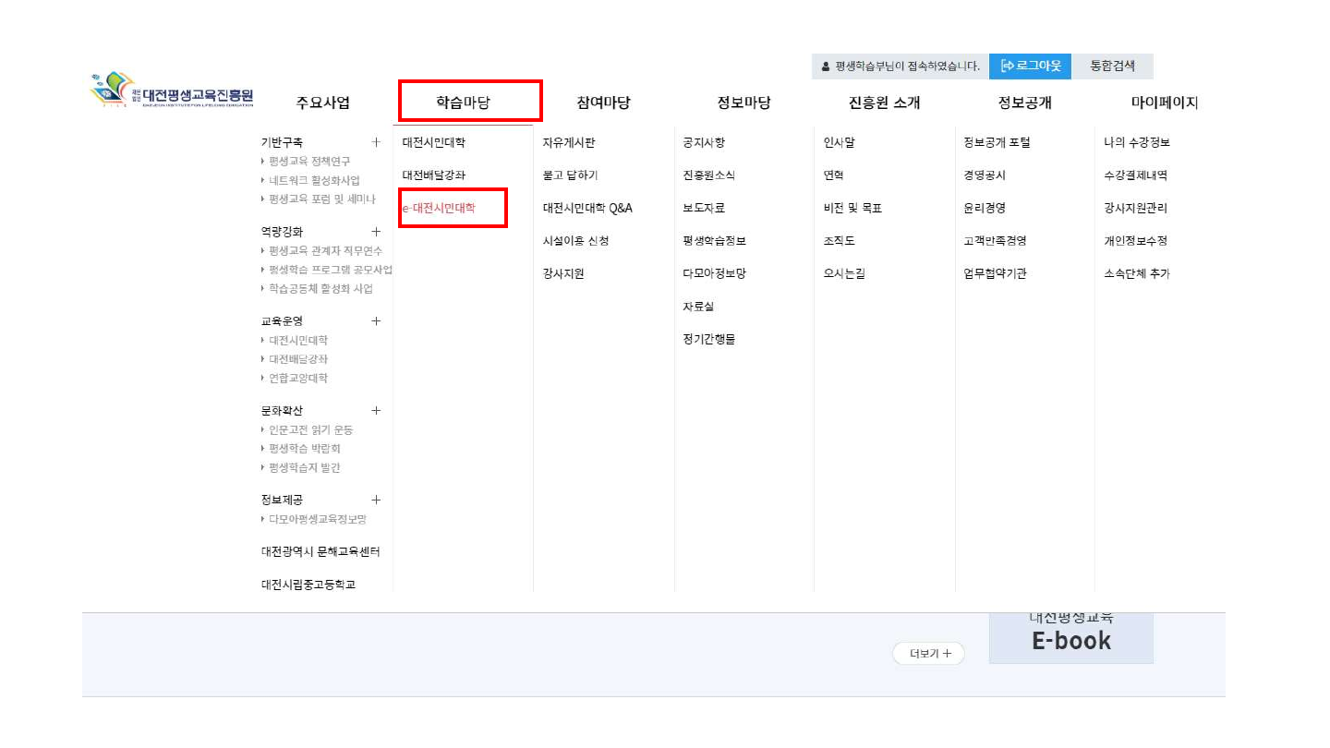Expand the 기반구축 plus icon

(x=376, y=142)
